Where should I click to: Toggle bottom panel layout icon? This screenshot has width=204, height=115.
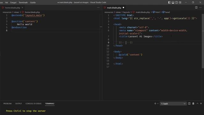[x=173, y=2]
